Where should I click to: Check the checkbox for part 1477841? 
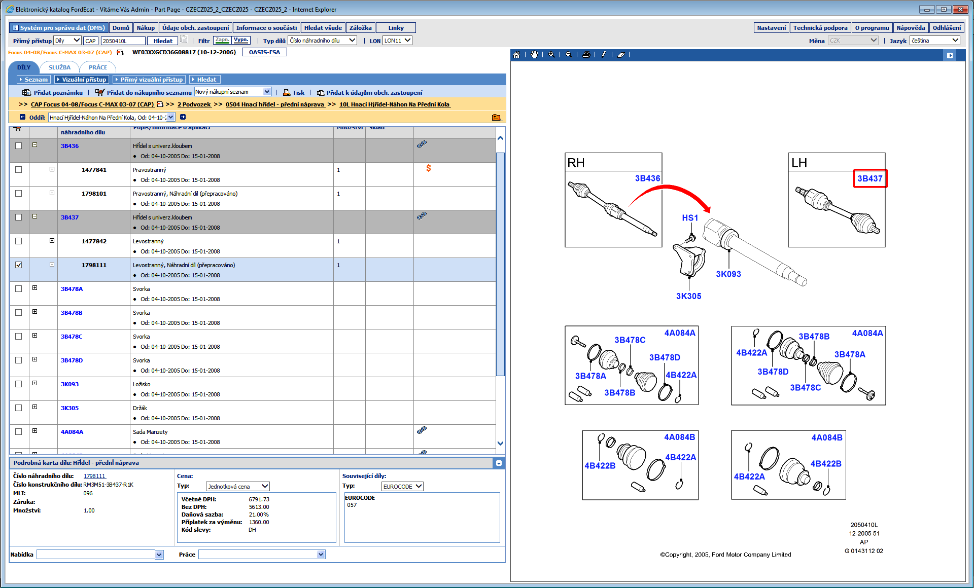[x=19, y=169]
